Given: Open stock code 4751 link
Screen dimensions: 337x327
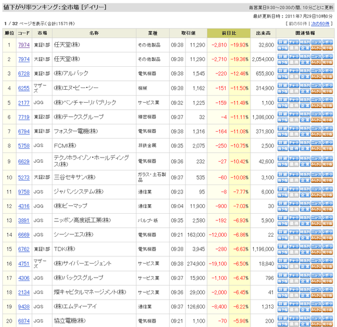Looking at the screenshot, I should tap(24, 264).
